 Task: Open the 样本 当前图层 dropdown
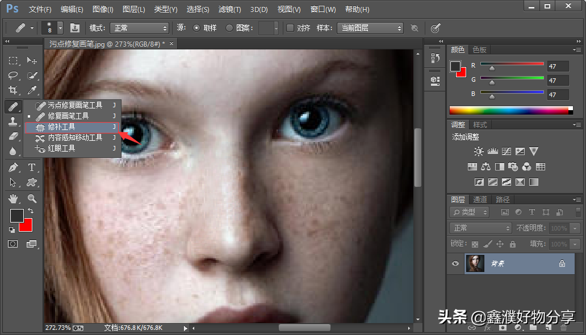pos(370,28)
